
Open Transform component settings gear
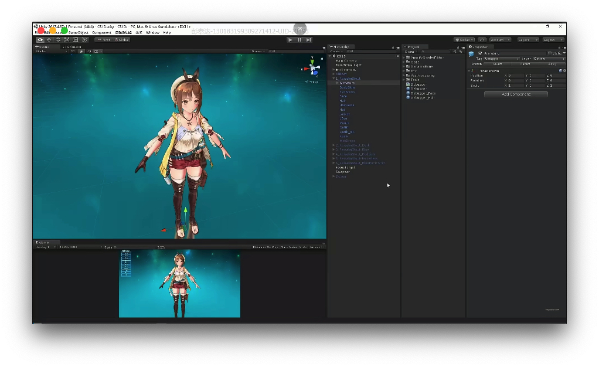tap(564, 71)
